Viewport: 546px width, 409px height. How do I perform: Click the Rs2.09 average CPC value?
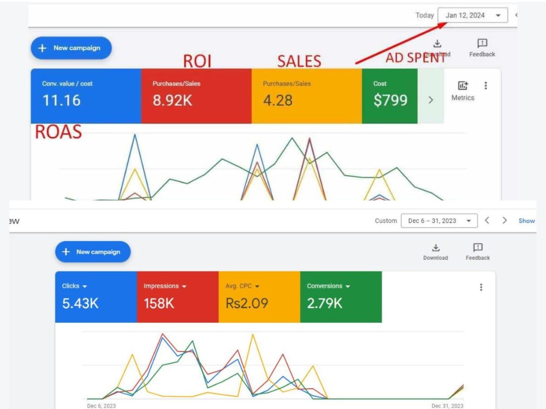(247, 303)
